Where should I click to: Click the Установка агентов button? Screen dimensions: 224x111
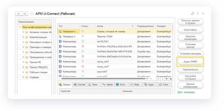[x=190, y=46]
